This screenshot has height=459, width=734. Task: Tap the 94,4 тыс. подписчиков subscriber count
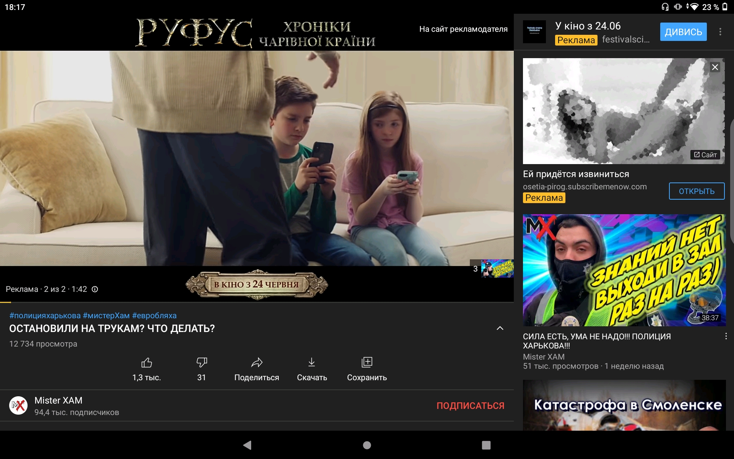pos(77,412)
